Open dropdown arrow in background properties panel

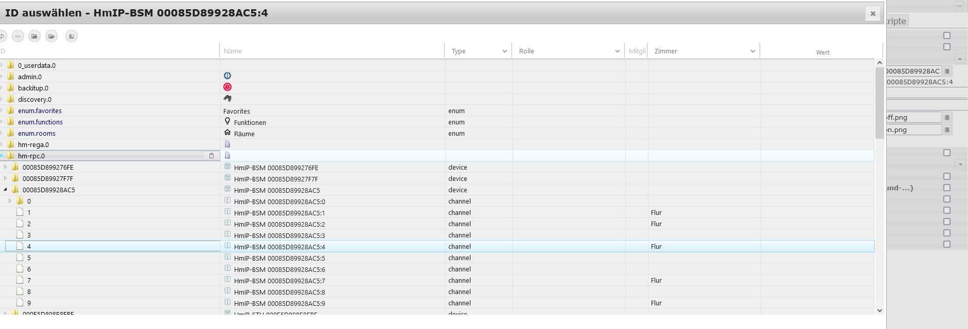click(960, 164)
